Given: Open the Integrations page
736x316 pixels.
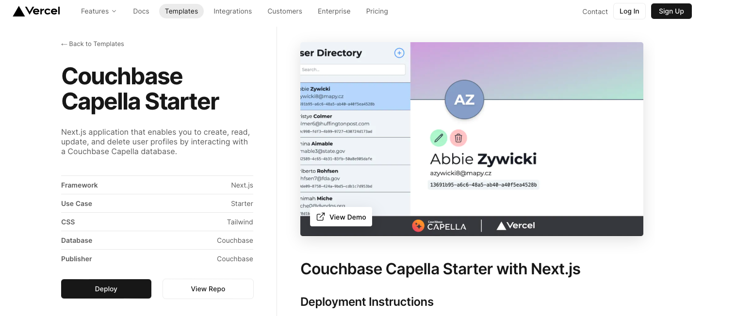Looking at the screenshot, I should click(x=232, y=11).
